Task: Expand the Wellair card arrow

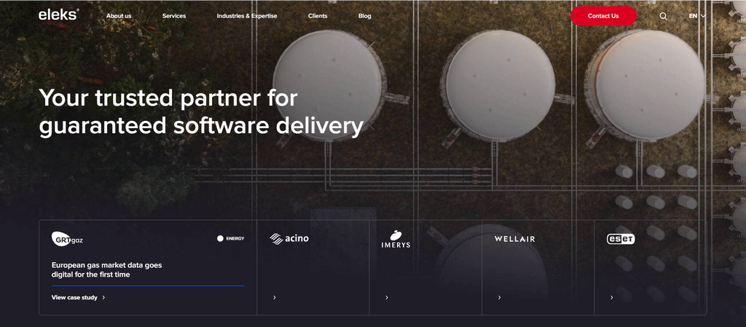Action: point(499,298)
